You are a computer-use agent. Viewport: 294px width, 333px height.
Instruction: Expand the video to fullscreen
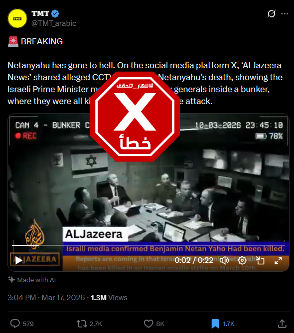(x=278, y=260)
